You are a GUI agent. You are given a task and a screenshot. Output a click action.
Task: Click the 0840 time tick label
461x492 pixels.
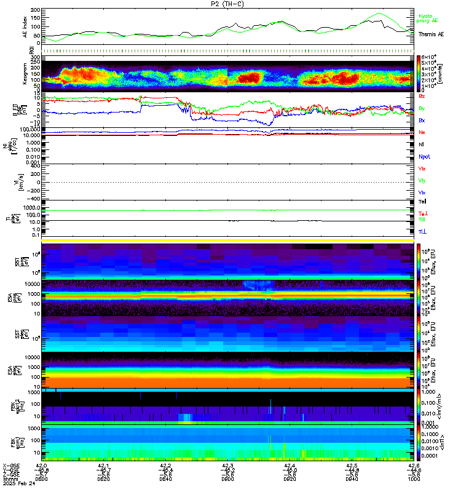tap(165, 479)
